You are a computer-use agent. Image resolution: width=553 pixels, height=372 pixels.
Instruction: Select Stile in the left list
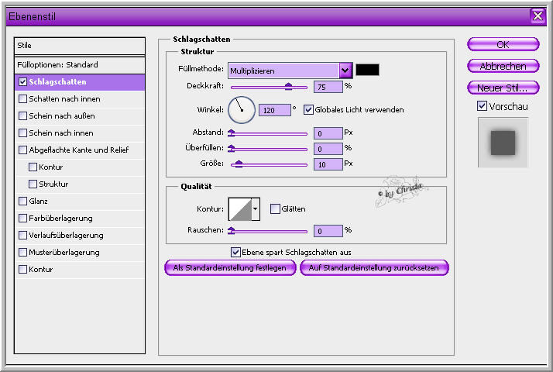80,46
